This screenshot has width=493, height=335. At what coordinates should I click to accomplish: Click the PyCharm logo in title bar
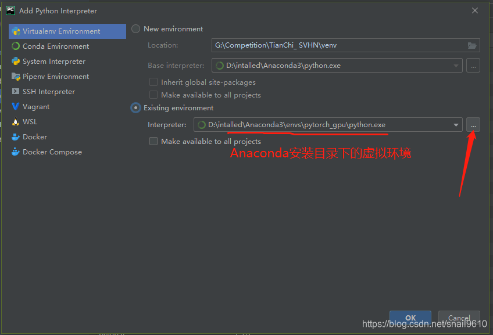(10, 10)
